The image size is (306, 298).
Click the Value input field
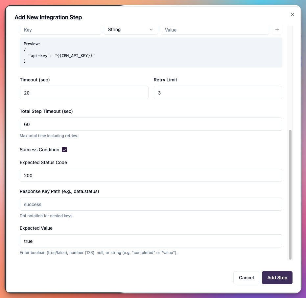tap(215, 30)
